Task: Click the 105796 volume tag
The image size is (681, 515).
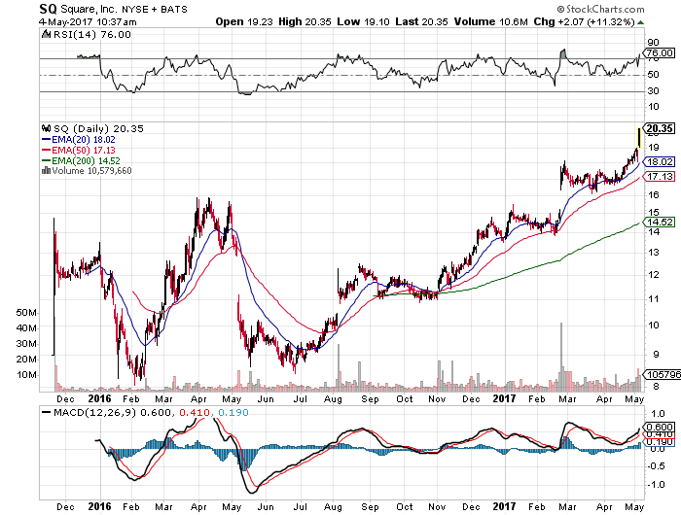Action: click(x=662, y=374)
